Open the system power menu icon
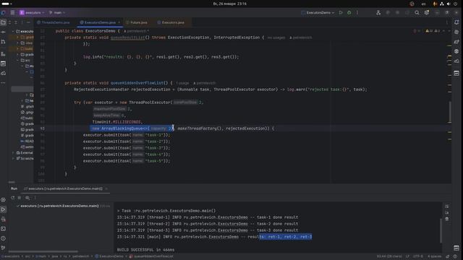Image resolution: width=463 pixels, height=260 pixels. point(456,4)
